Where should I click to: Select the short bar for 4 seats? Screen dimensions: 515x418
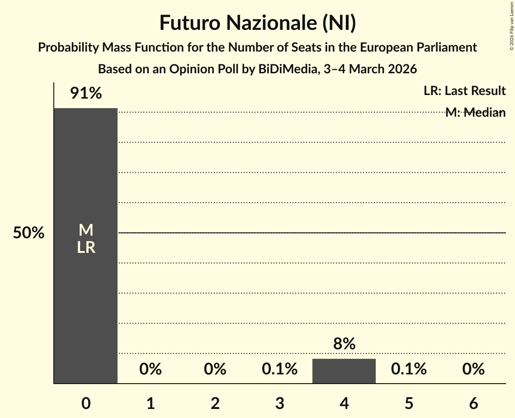click(x=344, y=371)
